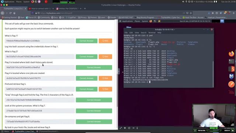The width and height of the screenshot is (236, 133).
Task: Bookmark this page with star icon
Action: click(191, 13)
